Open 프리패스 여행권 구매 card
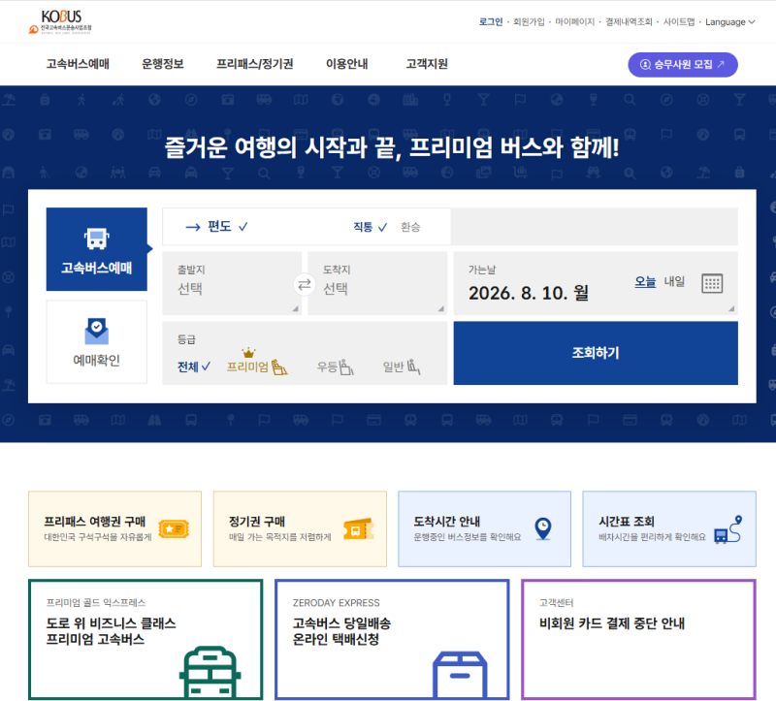This screenshot has height=701, width=776. (x=114, y=528)
